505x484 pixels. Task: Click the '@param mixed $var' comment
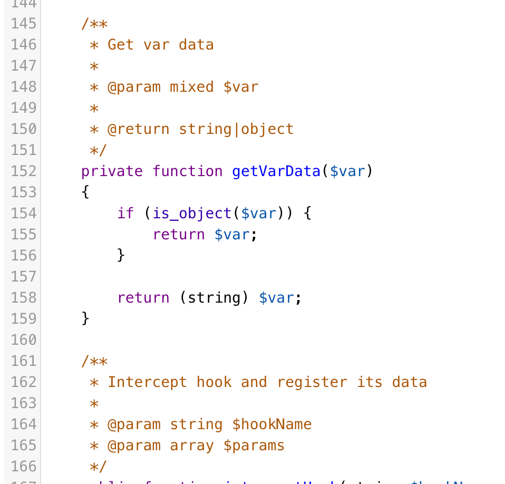click(183, 87)
